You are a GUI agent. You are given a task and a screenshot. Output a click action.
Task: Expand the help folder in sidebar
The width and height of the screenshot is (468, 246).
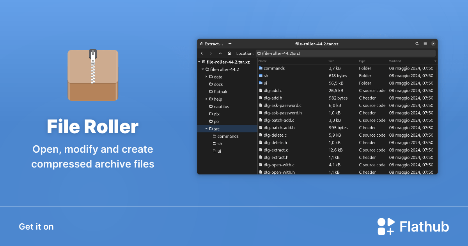pyautogui.click(x=206, y=99)
